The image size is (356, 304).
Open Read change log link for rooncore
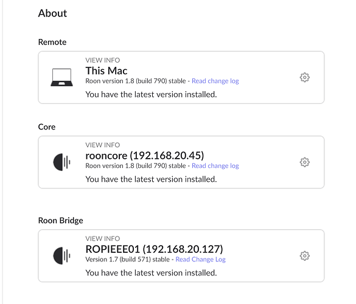215,166
